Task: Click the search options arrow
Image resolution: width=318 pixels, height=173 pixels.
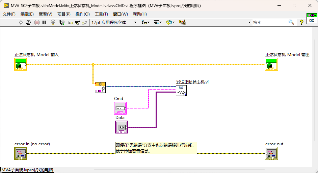Action: coord(250,22)
